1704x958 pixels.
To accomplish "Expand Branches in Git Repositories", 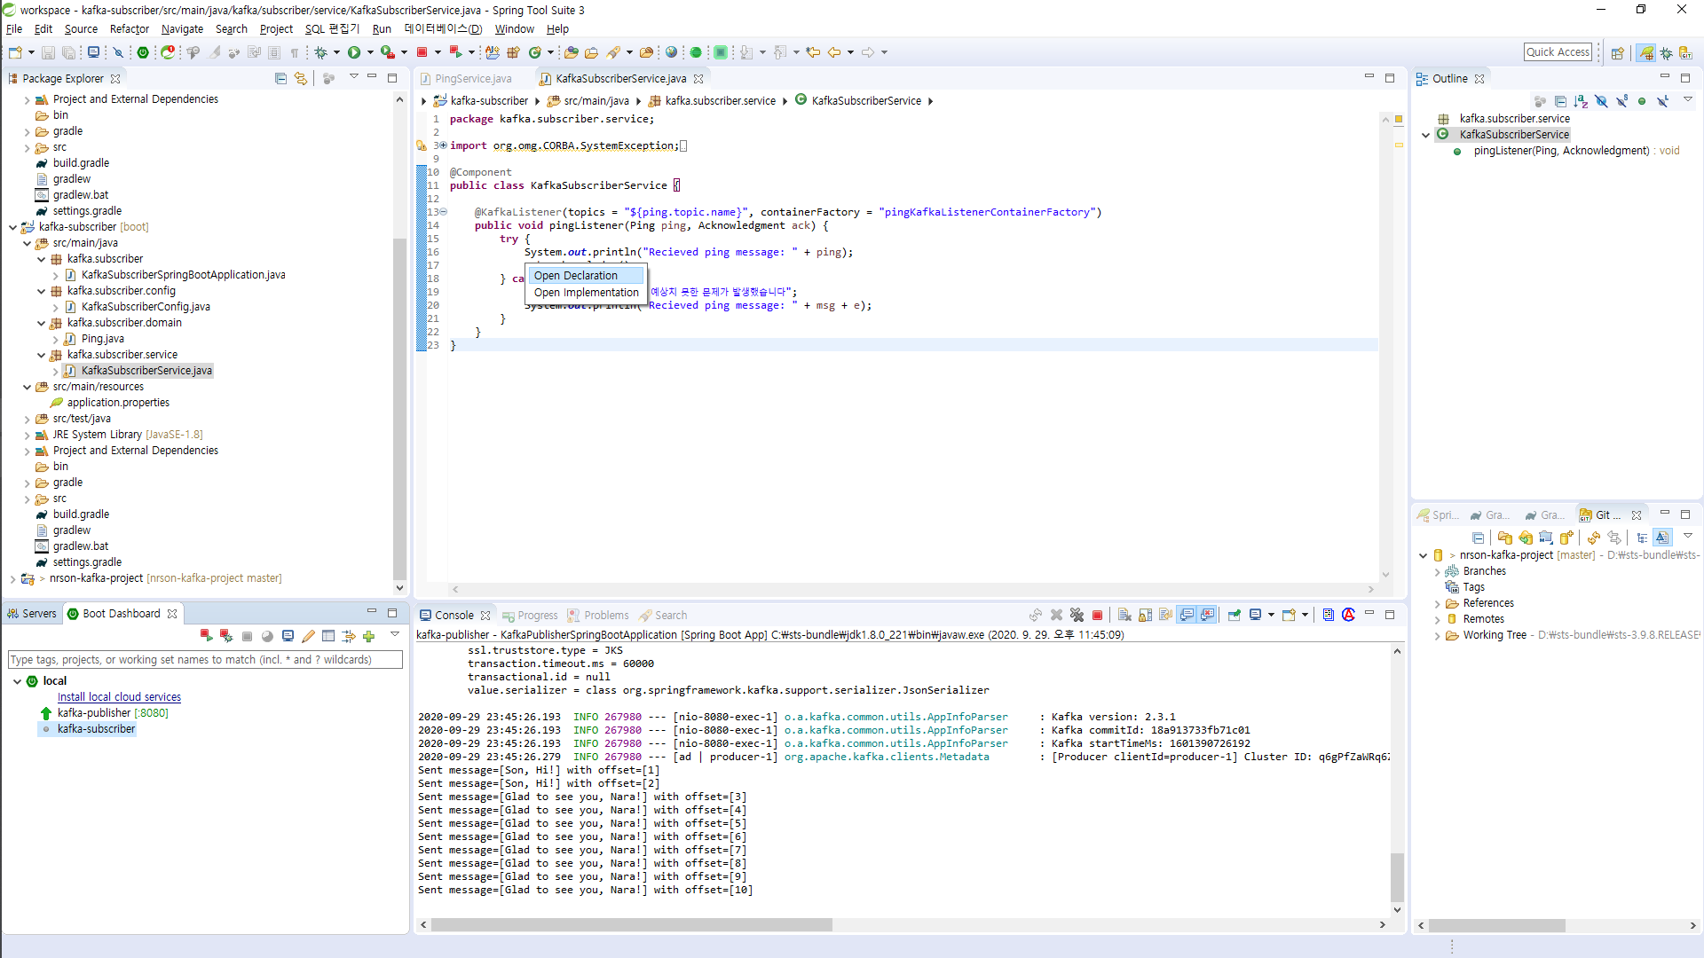I will pos(1438,571).
